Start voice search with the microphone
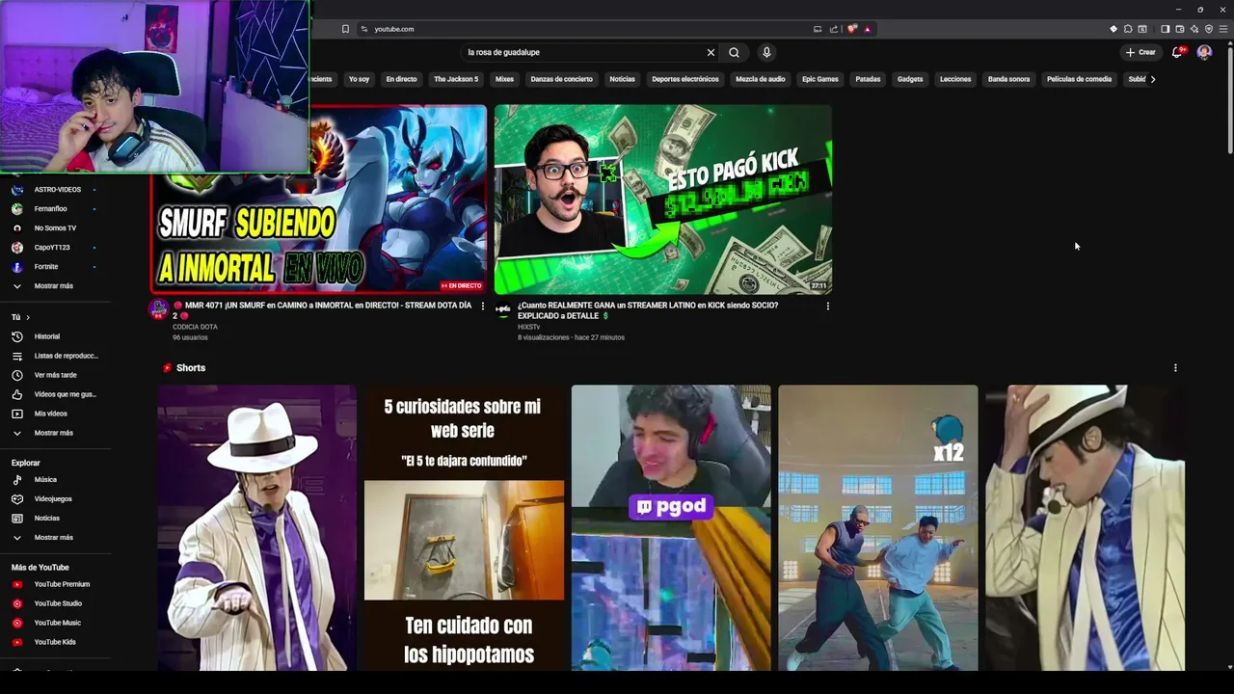1234x694 pixels. pos(766,53)
